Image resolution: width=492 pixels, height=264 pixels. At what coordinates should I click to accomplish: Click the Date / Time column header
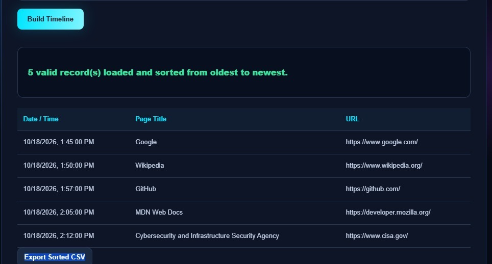pyautogui.click(x=41, y=119)
